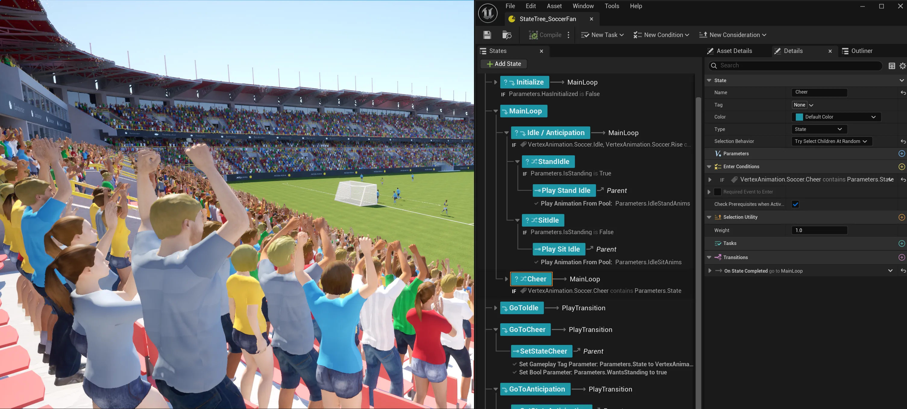The width and height of the screenshot is (907, 409).
Task: Select the Play Stand Idle state
Action: pyautogui.click(x=564, y=191)
